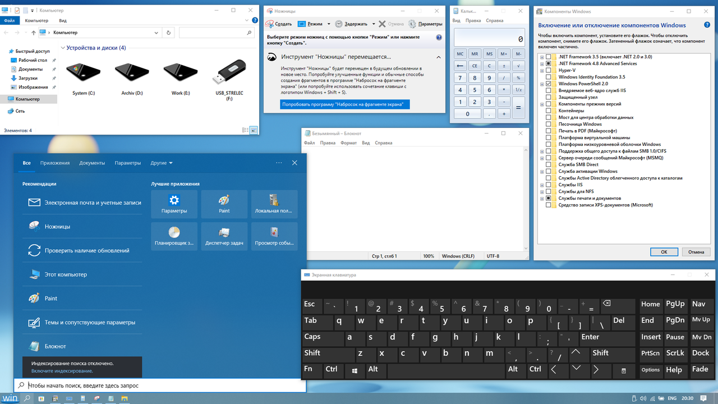
Task: Click the Создать button in Ножницы
Action: (279, 24)
